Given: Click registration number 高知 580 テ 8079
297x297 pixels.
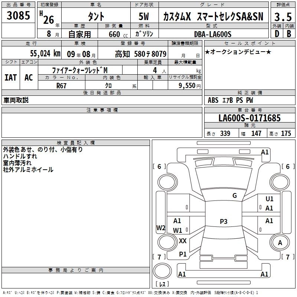Looking at the screenshot, I should 141,54.
